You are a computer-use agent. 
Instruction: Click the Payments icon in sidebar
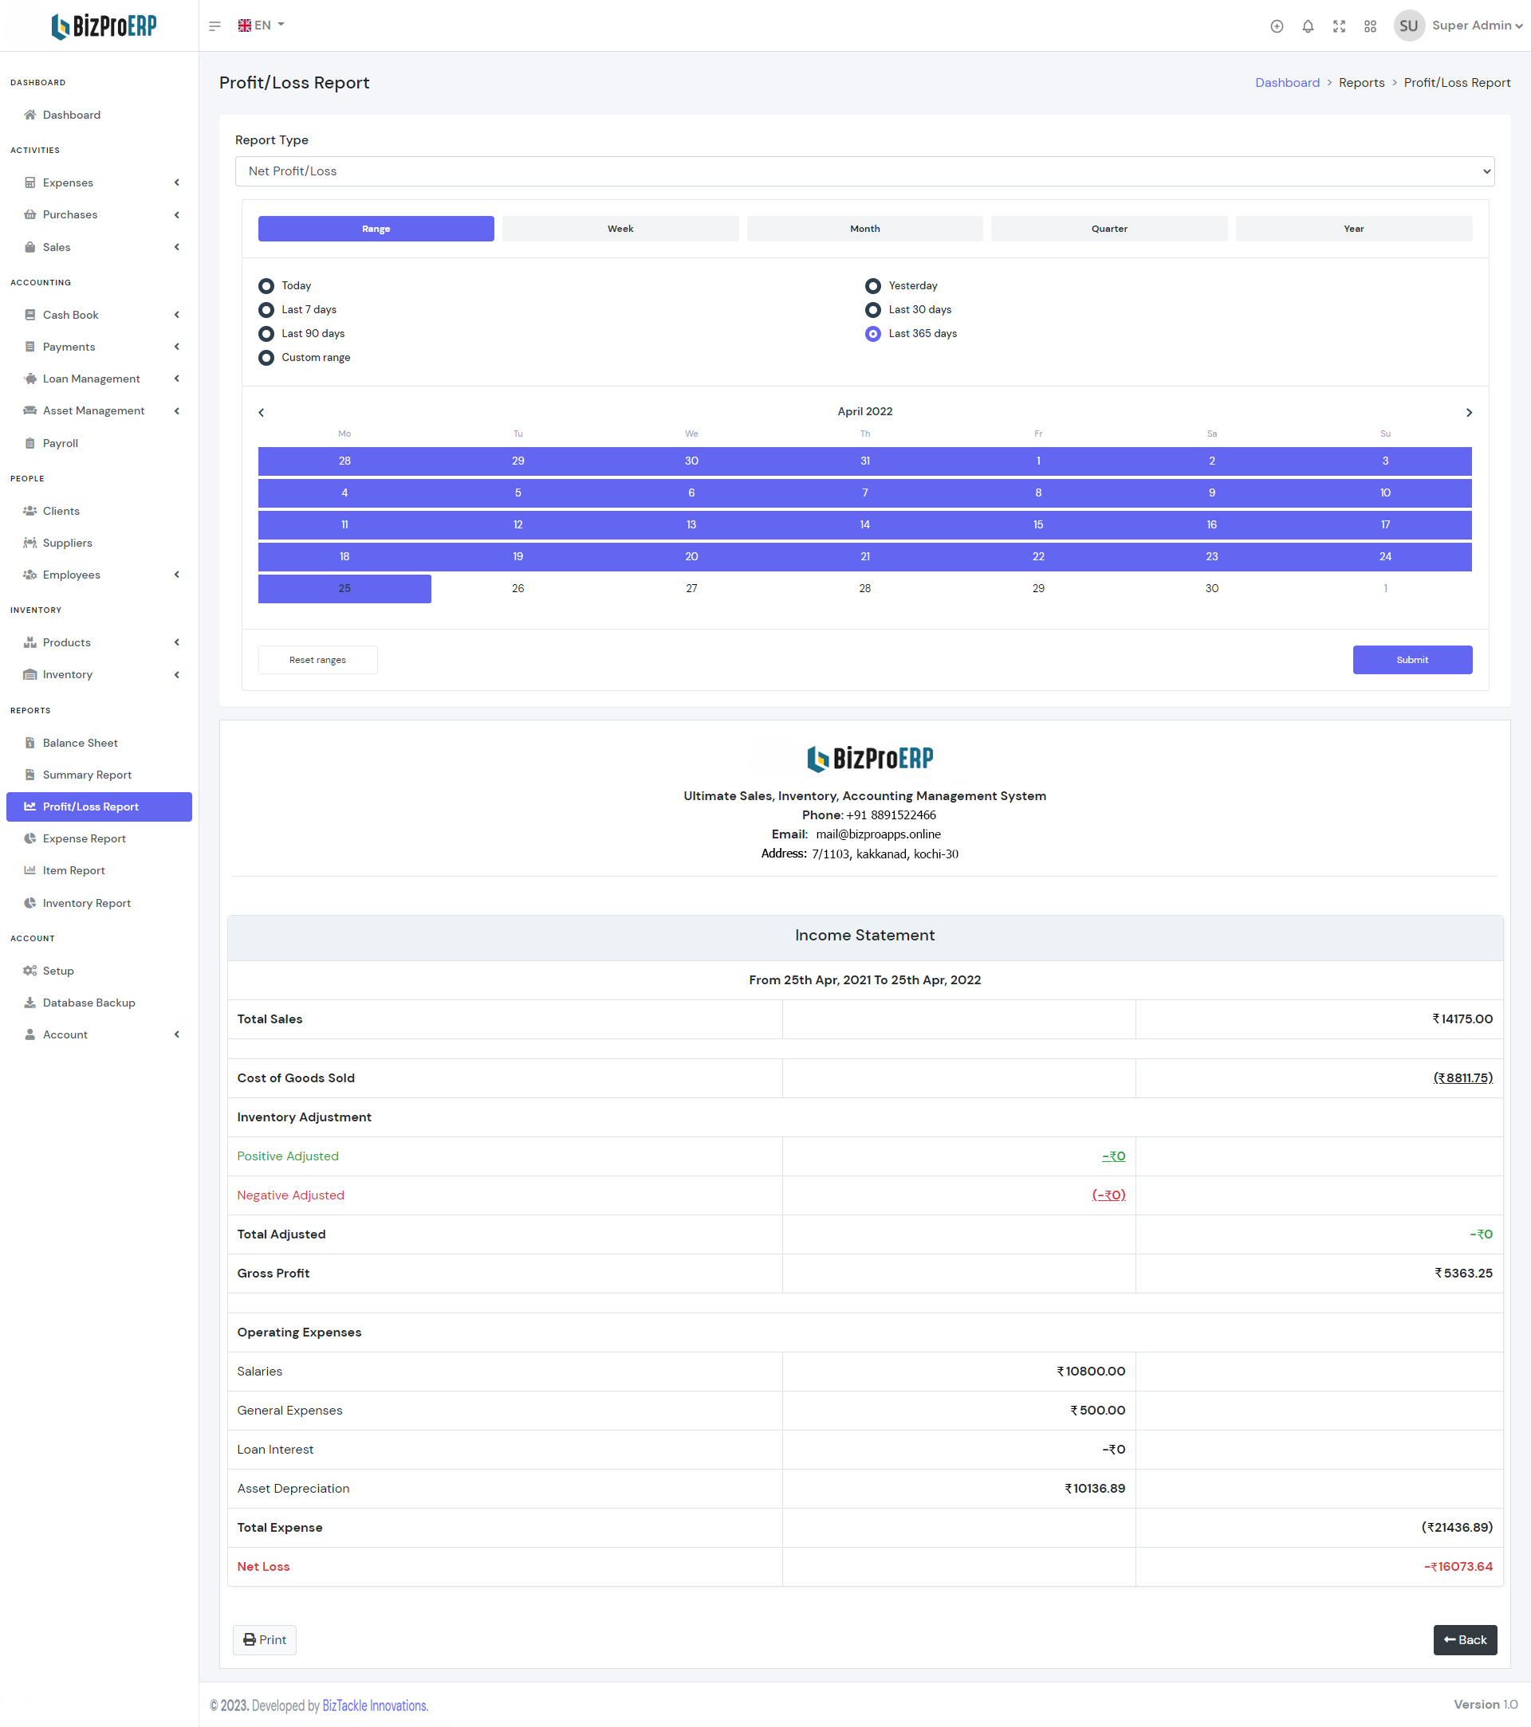tap(30, 347)
